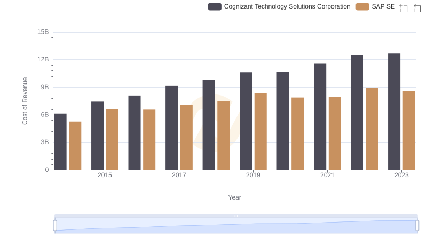
Task: Click the 2020 Cognizant bar
Action: tap(283, 121)
